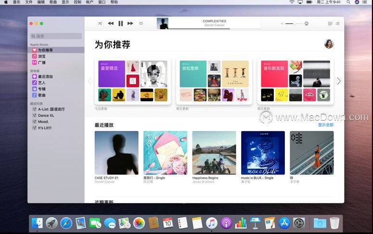Open the 文件 menu
Viewport: 373px width, 234px height.
(x=29, y=2)
